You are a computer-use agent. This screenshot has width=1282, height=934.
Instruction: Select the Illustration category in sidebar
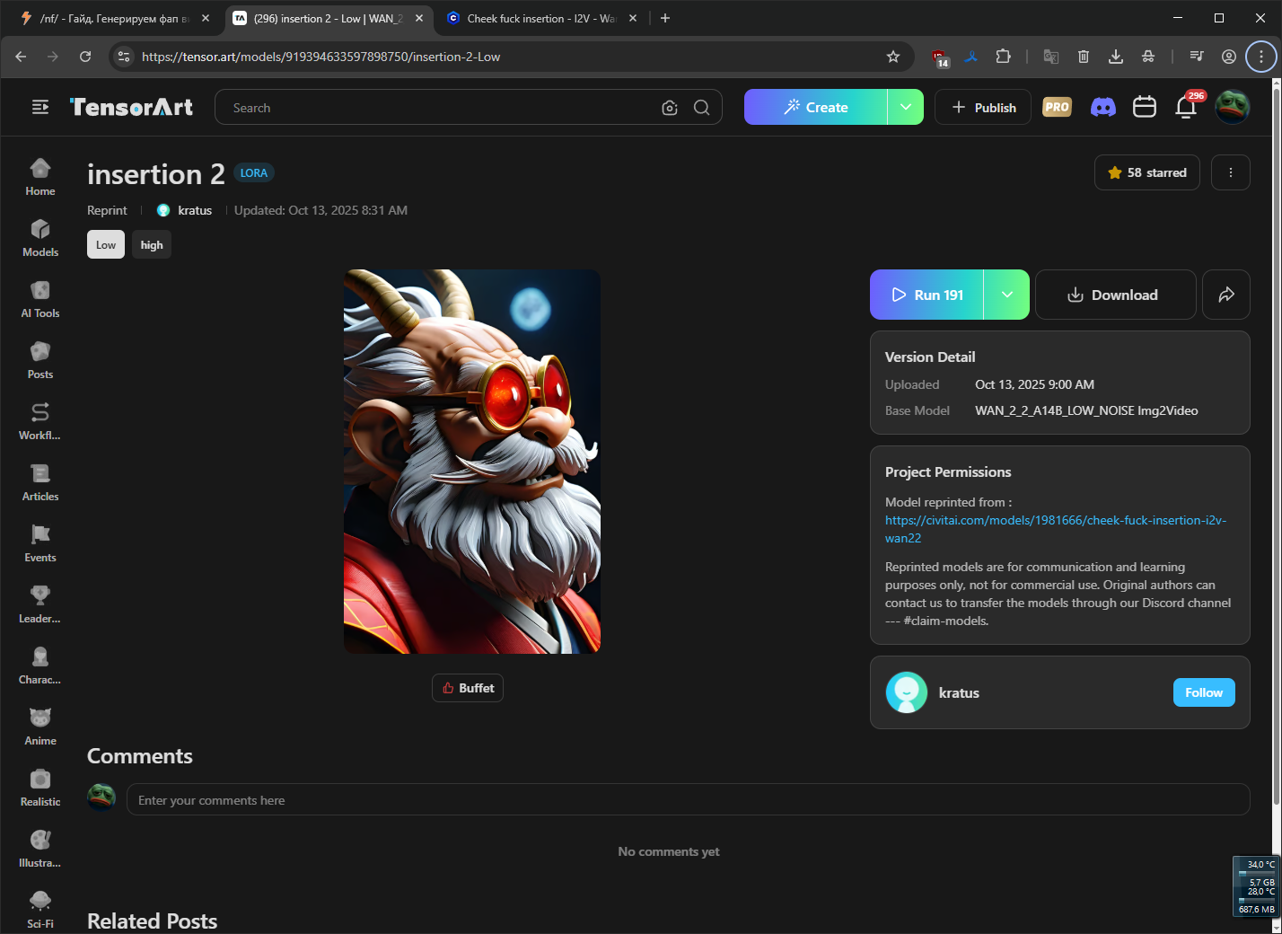coord(40,850)
